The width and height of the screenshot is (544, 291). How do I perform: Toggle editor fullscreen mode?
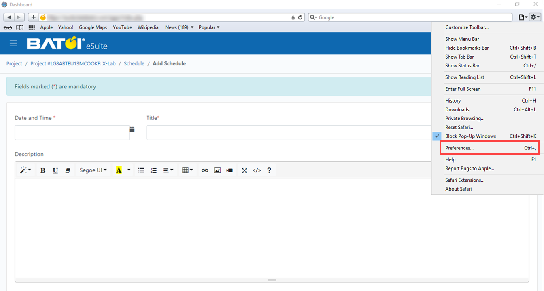[244, 170]
